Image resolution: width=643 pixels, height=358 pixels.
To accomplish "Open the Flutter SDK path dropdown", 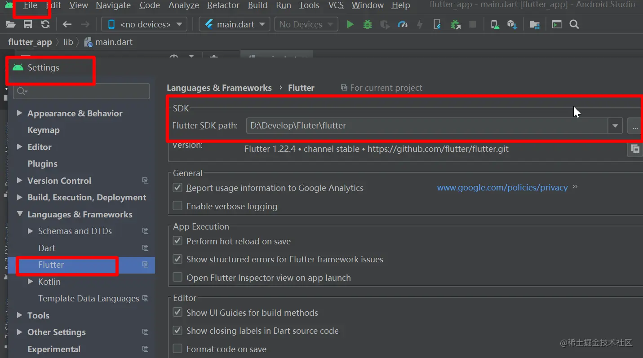I will pyautogui.click(x=615, y=126).
